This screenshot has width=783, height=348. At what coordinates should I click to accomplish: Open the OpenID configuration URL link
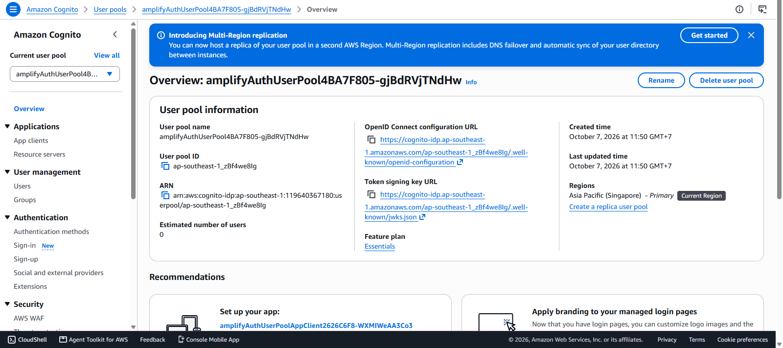(446, 151)
